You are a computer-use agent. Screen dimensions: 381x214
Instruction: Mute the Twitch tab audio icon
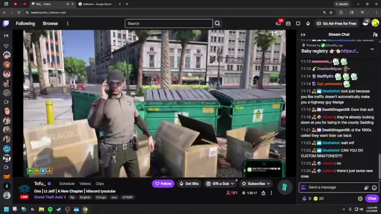pyautogui.click(x=68, y=4)
